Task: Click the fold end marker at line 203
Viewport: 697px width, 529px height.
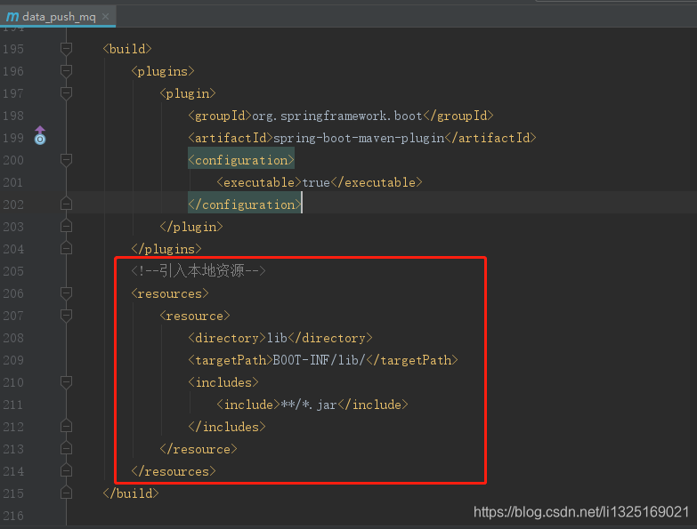Action: point(66,226)
